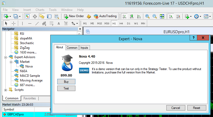The width and height of the screenshot is (213, 117).
Task: Switch to line chart display
Action: [139, 16]
